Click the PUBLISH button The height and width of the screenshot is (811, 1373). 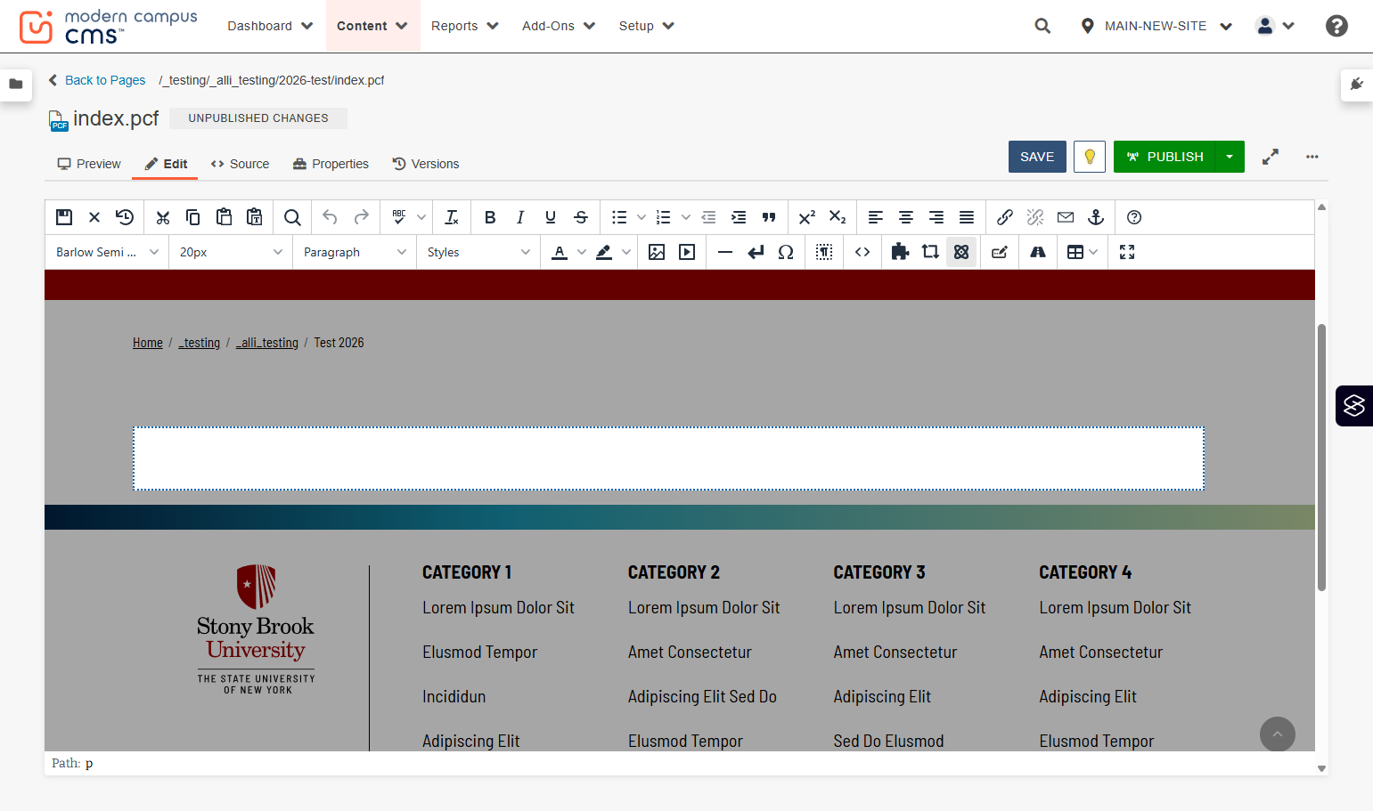point(1165,157)
